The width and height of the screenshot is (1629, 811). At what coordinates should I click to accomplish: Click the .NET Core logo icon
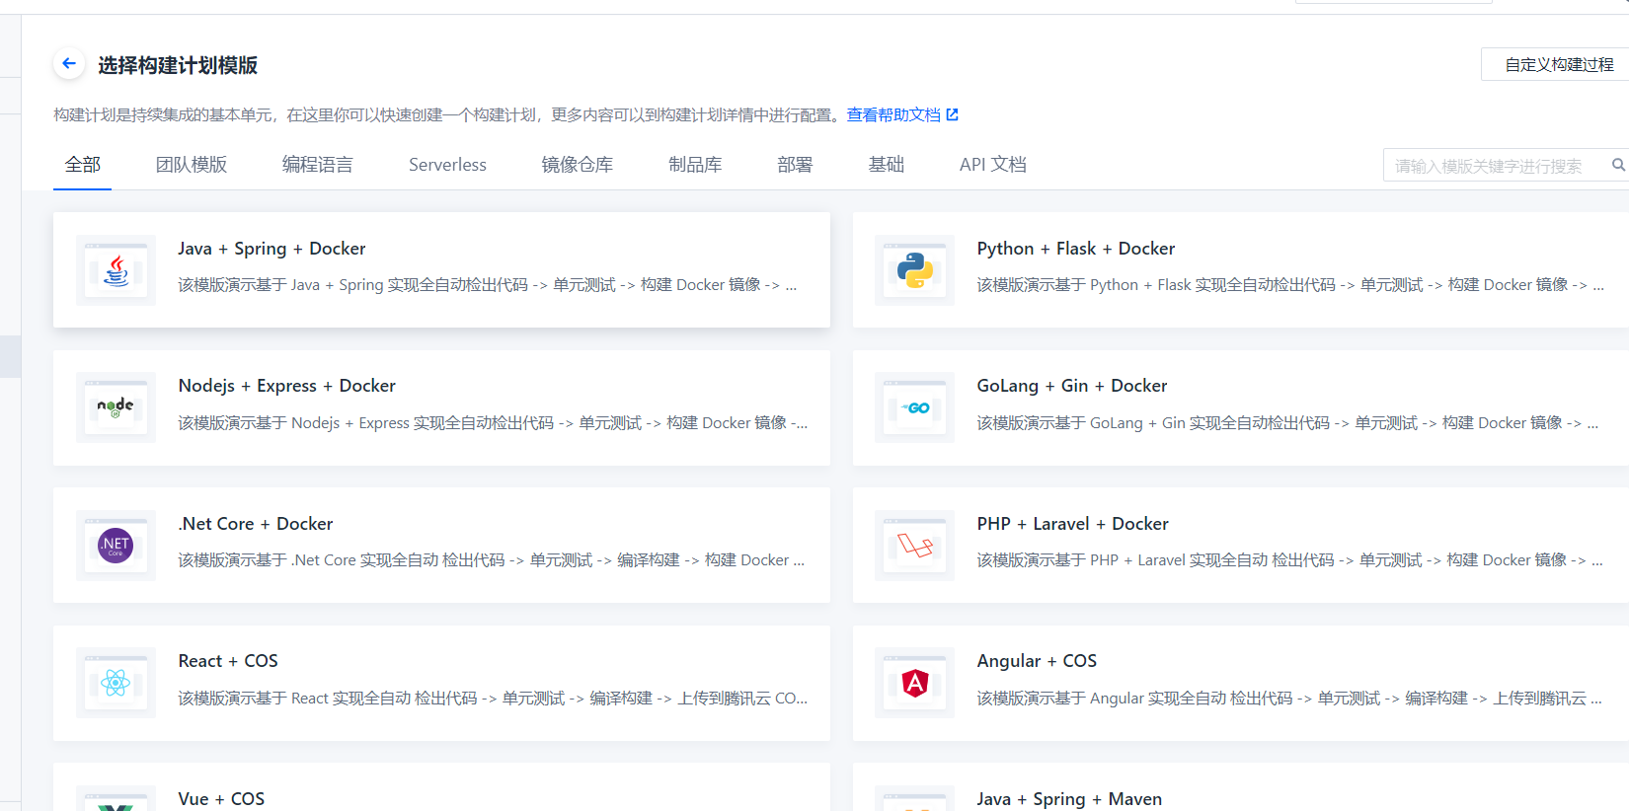click(x=116, y=546)
